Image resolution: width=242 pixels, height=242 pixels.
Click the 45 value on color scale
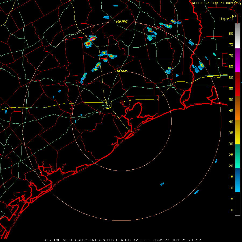(231, 111)
